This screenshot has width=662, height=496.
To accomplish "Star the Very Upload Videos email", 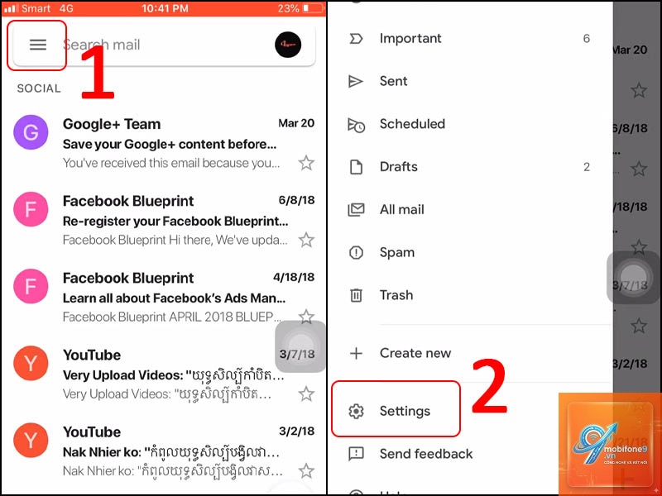I will point(306,394).
